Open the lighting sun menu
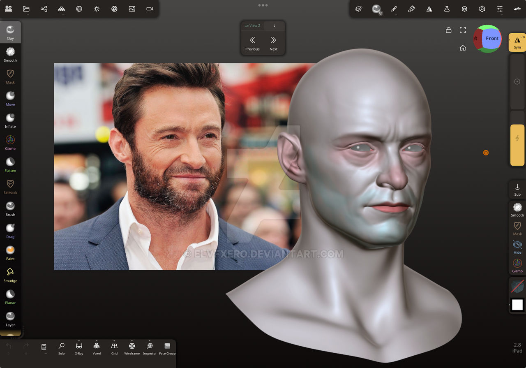 pyautogui.click(x=97, y=9)
